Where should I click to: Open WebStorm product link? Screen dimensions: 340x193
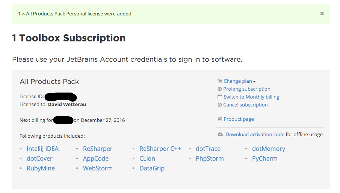(98, 168)
